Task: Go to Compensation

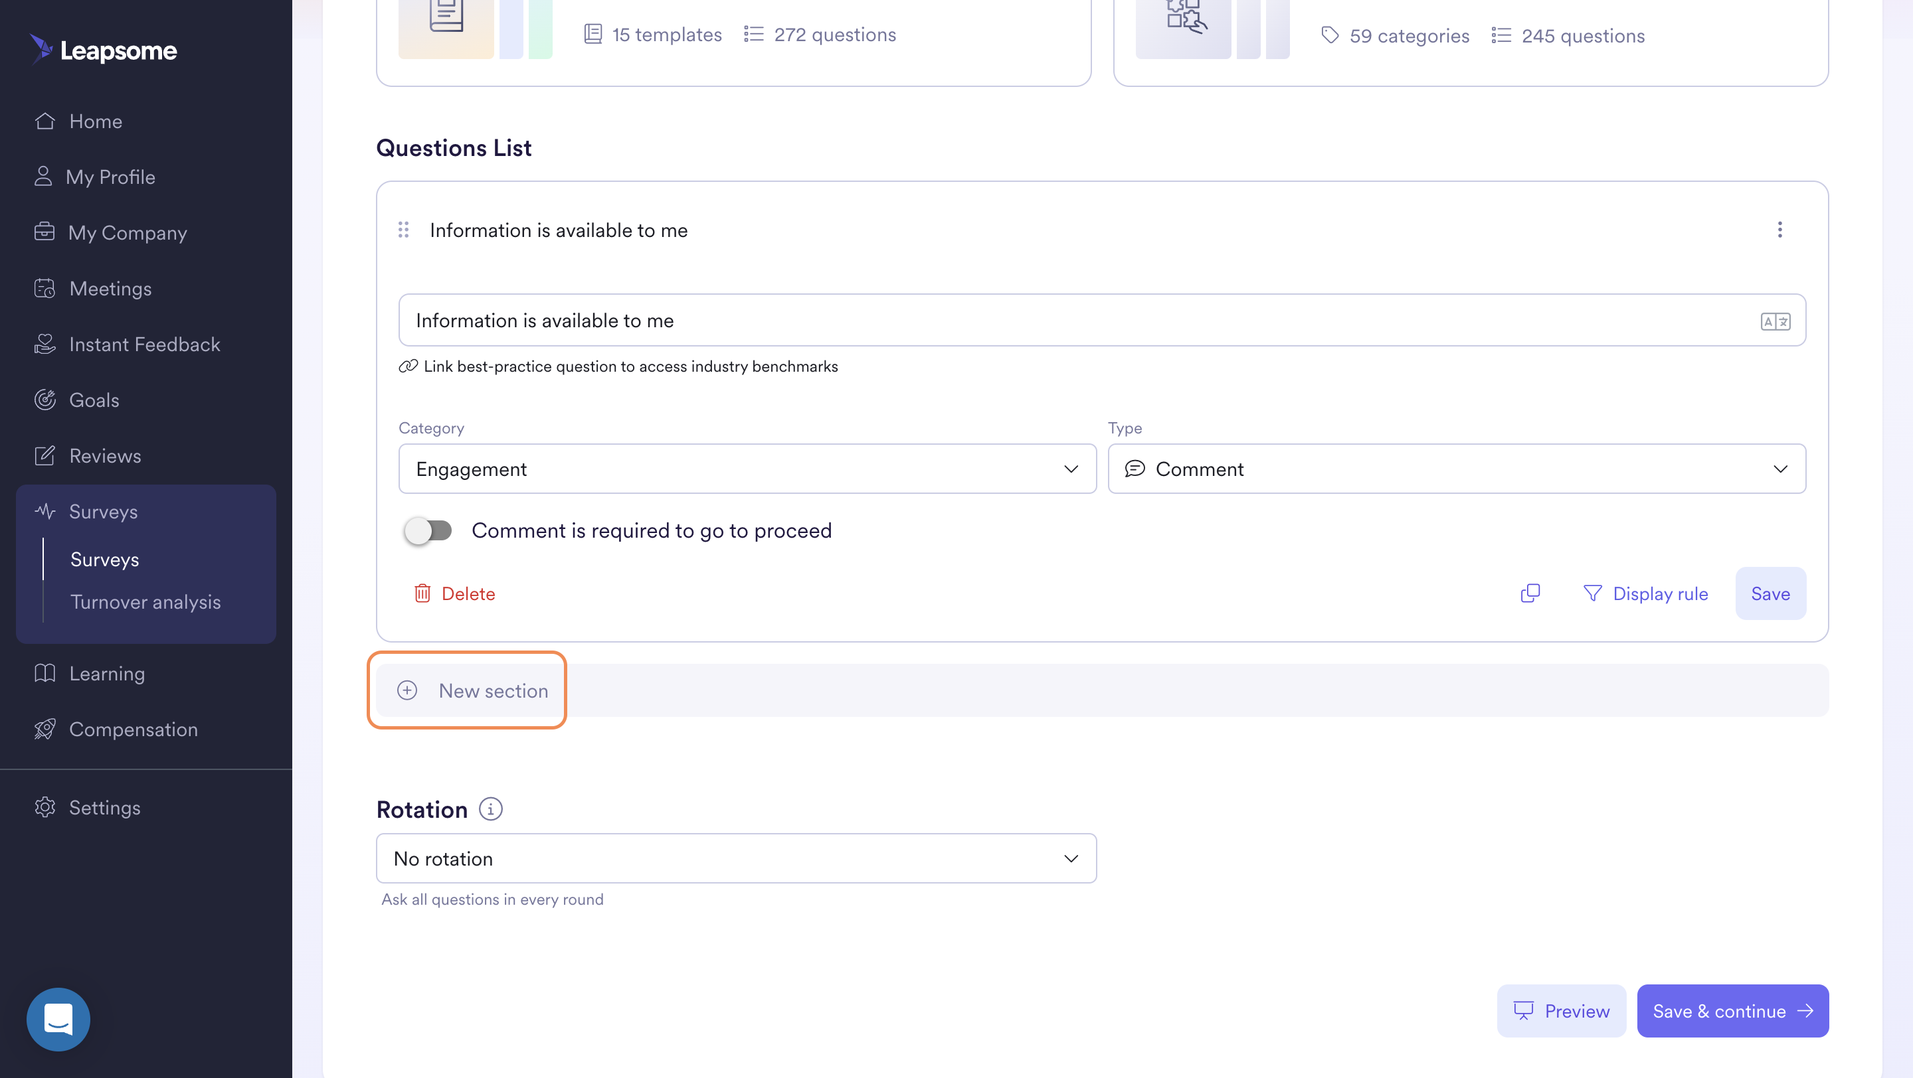Action: coord(133,729)
